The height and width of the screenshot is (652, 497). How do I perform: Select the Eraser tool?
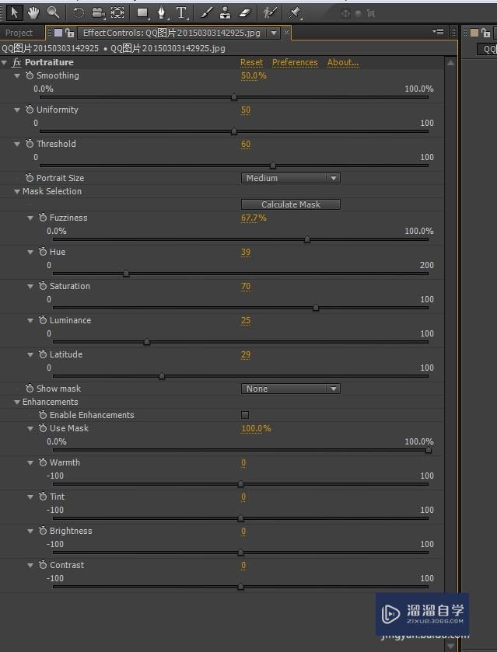pyautogui.click(x=245, y=12)
